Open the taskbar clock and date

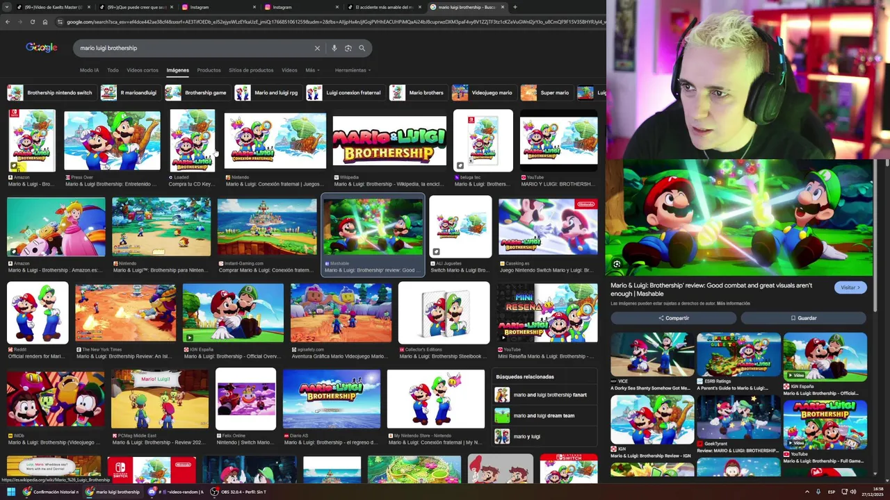874,492
